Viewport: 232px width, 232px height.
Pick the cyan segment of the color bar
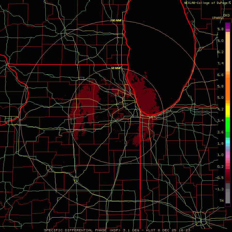point(228,142)
